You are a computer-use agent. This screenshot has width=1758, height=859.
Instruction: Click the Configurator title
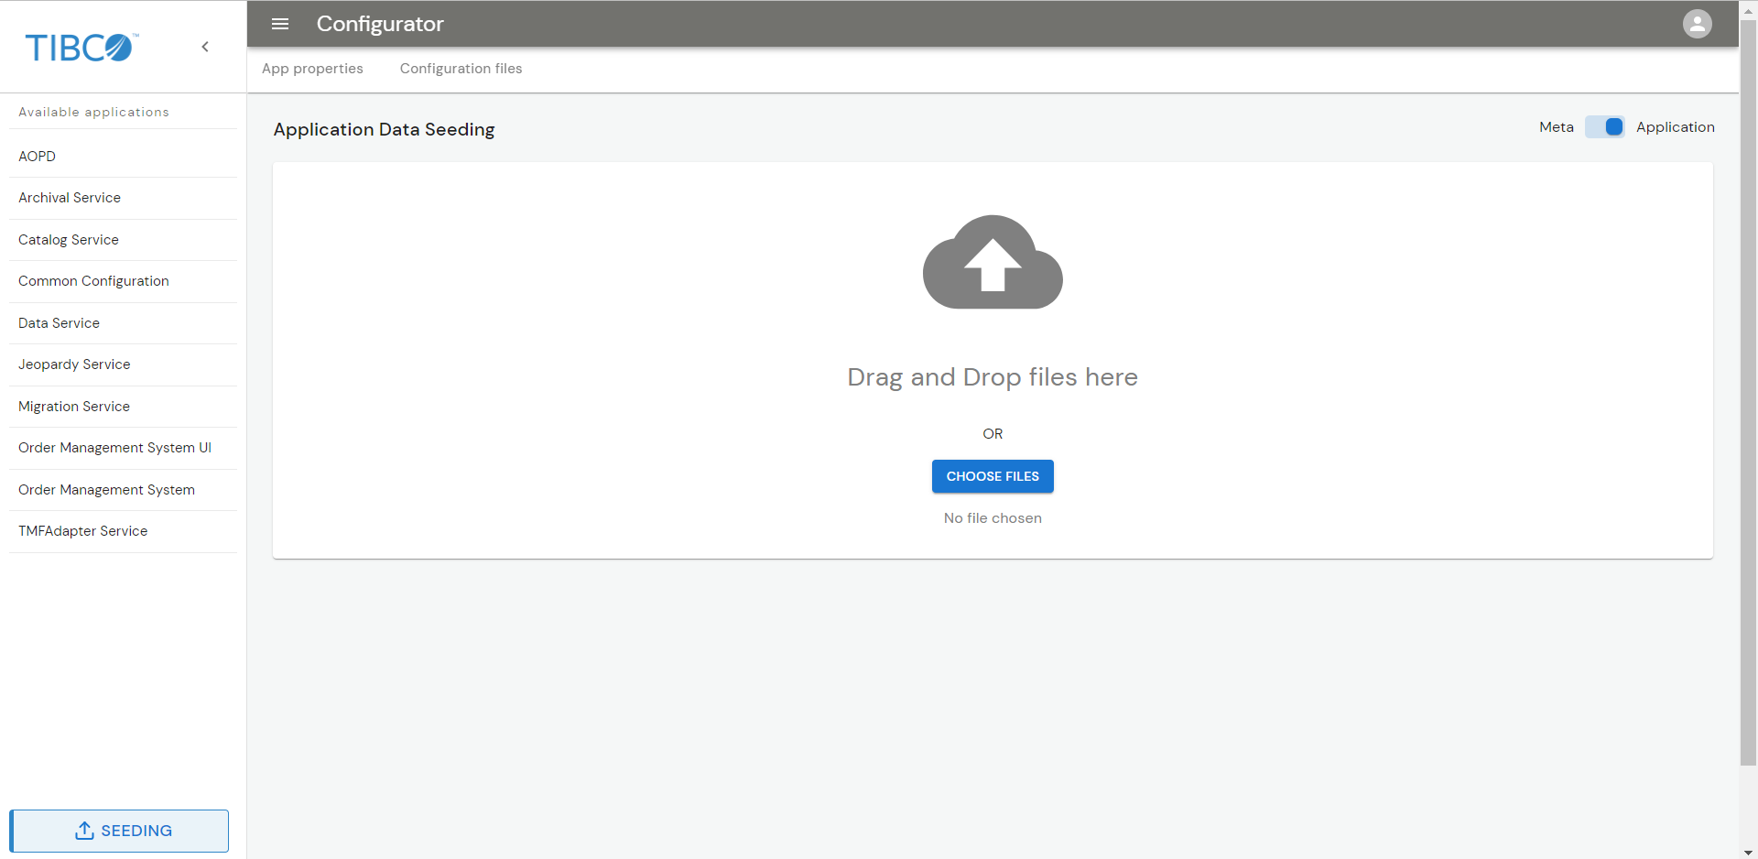[x=380, y=24]
